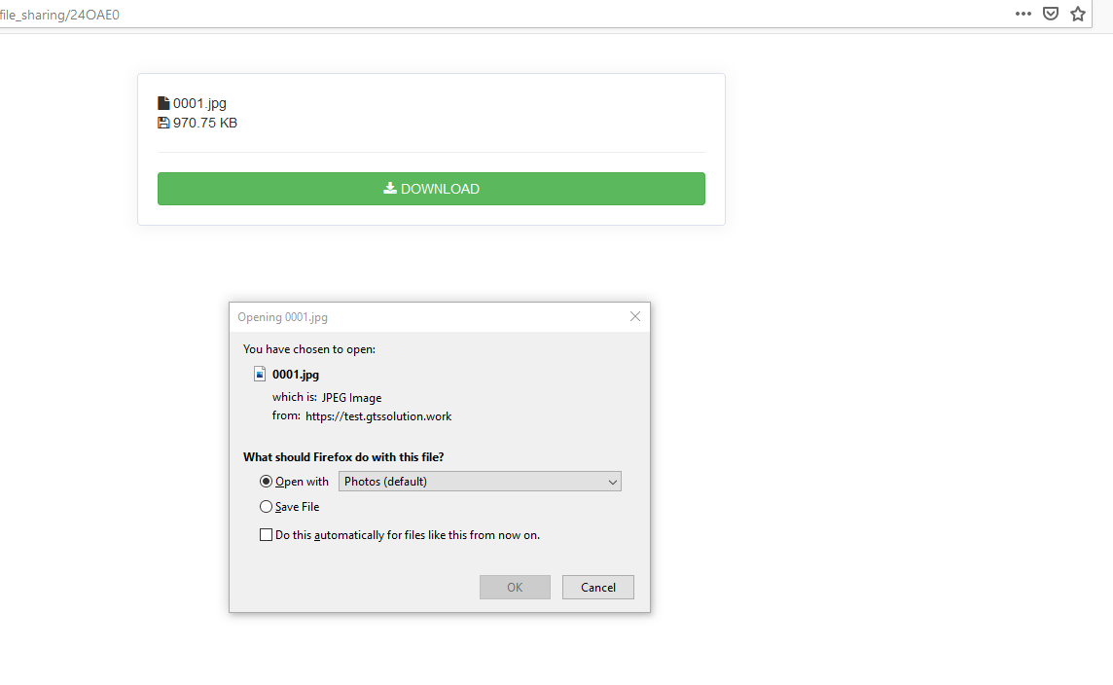
Task: Click the Pocket save icon in toolbar
Action: click(1050, 14)
